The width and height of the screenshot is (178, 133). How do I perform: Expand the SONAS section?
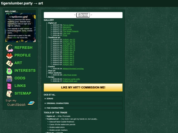83,99
